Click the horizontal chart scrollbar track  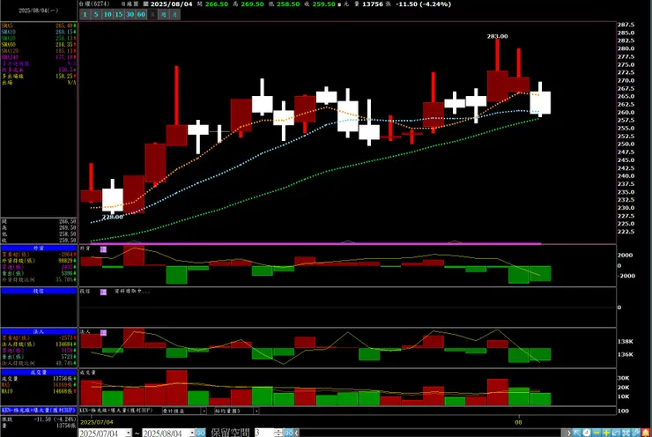coord(430,433)
